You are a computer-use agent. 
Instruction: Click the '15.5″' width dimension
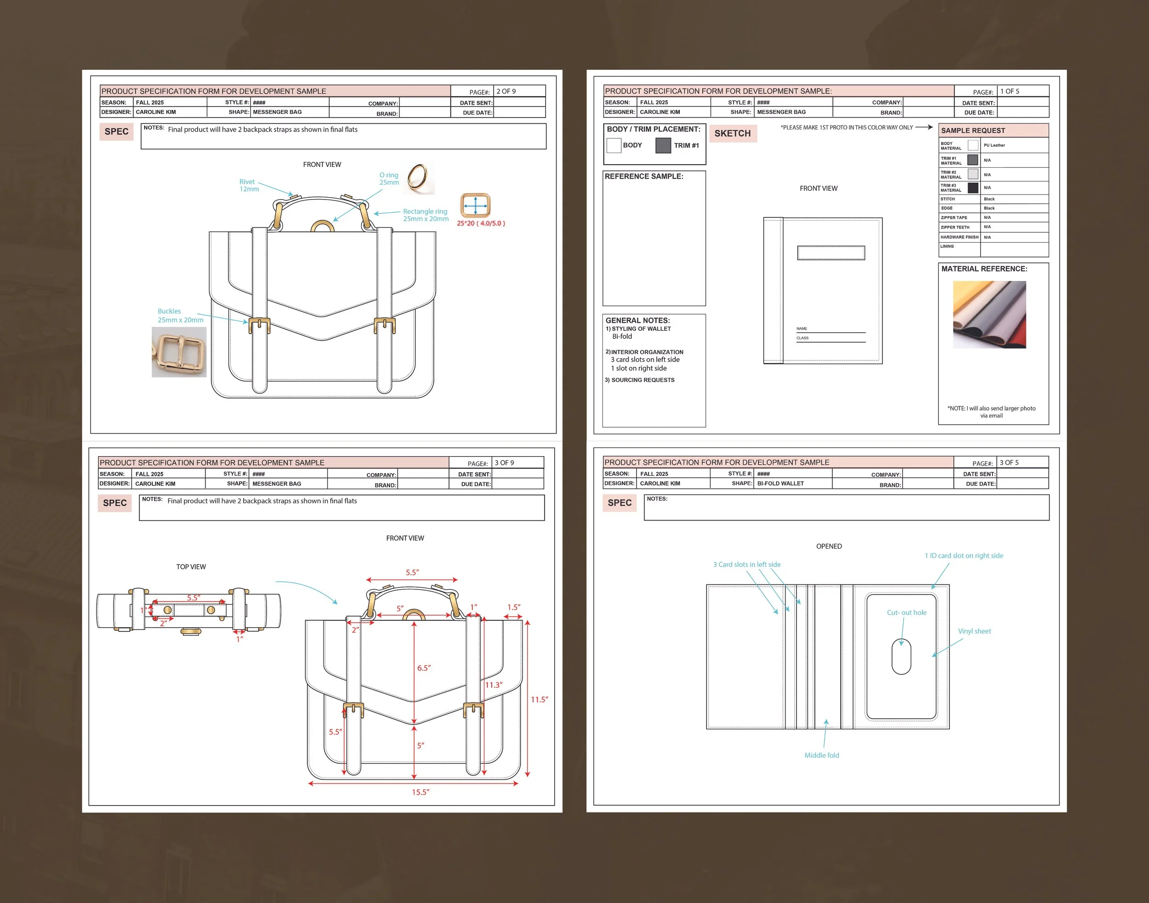[x=421, y=792]
